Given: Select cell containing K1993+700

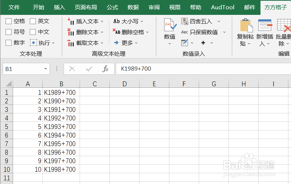Looking at the screenshot, I should coord(61,127).
